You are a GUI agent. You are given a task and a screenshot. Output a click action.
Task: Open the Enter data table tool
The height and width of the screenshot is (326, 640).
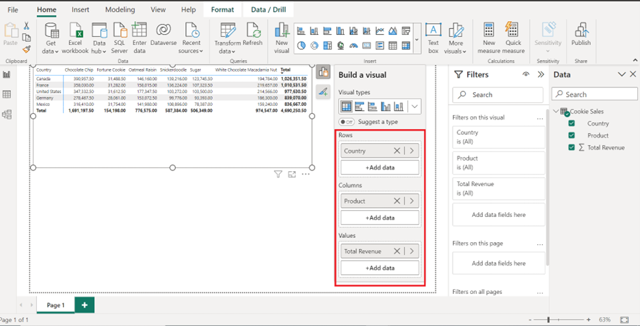pos(139,38)
